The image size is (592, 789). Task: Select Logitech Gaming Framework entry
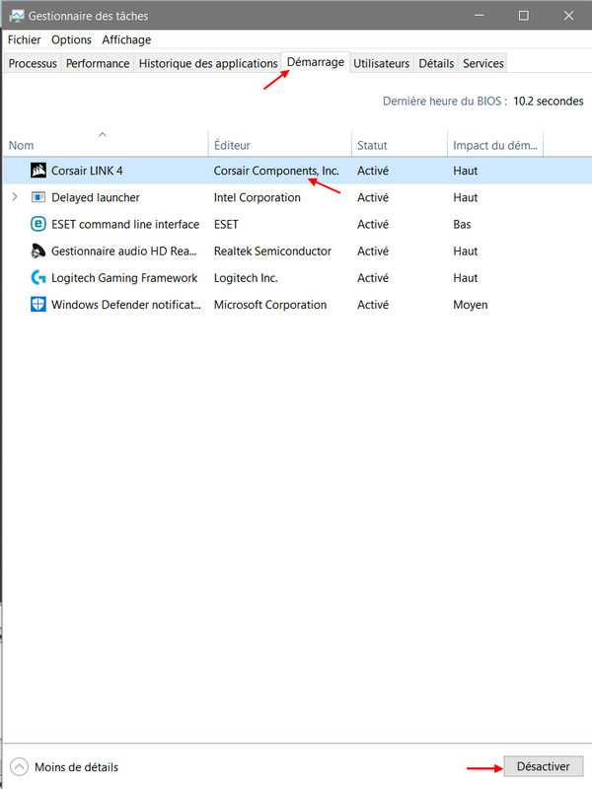(124, 278)
